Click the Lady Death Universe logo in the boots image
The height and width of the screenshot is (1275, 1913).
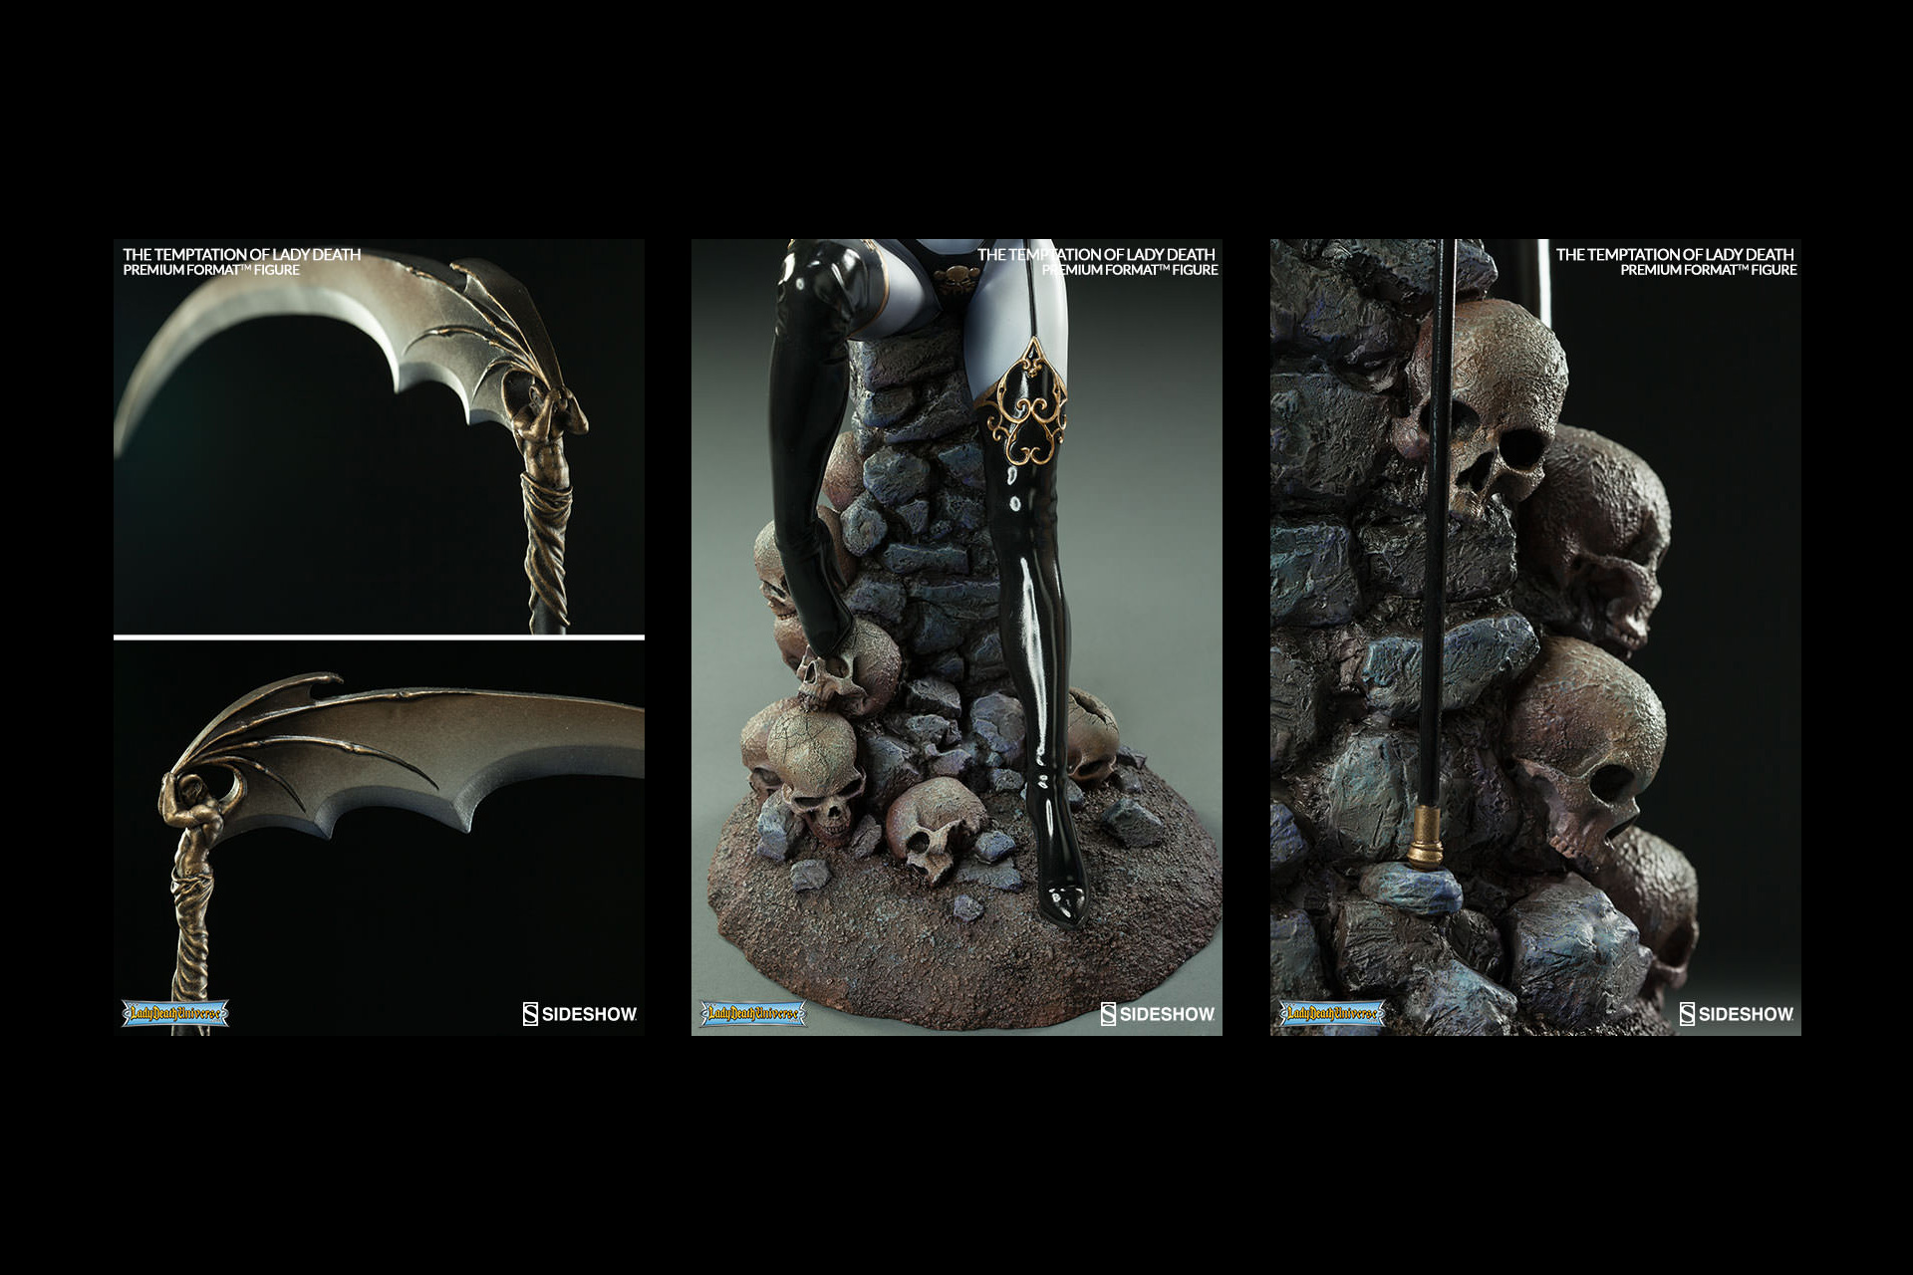pyautogui.click(x=753, y=1014)
